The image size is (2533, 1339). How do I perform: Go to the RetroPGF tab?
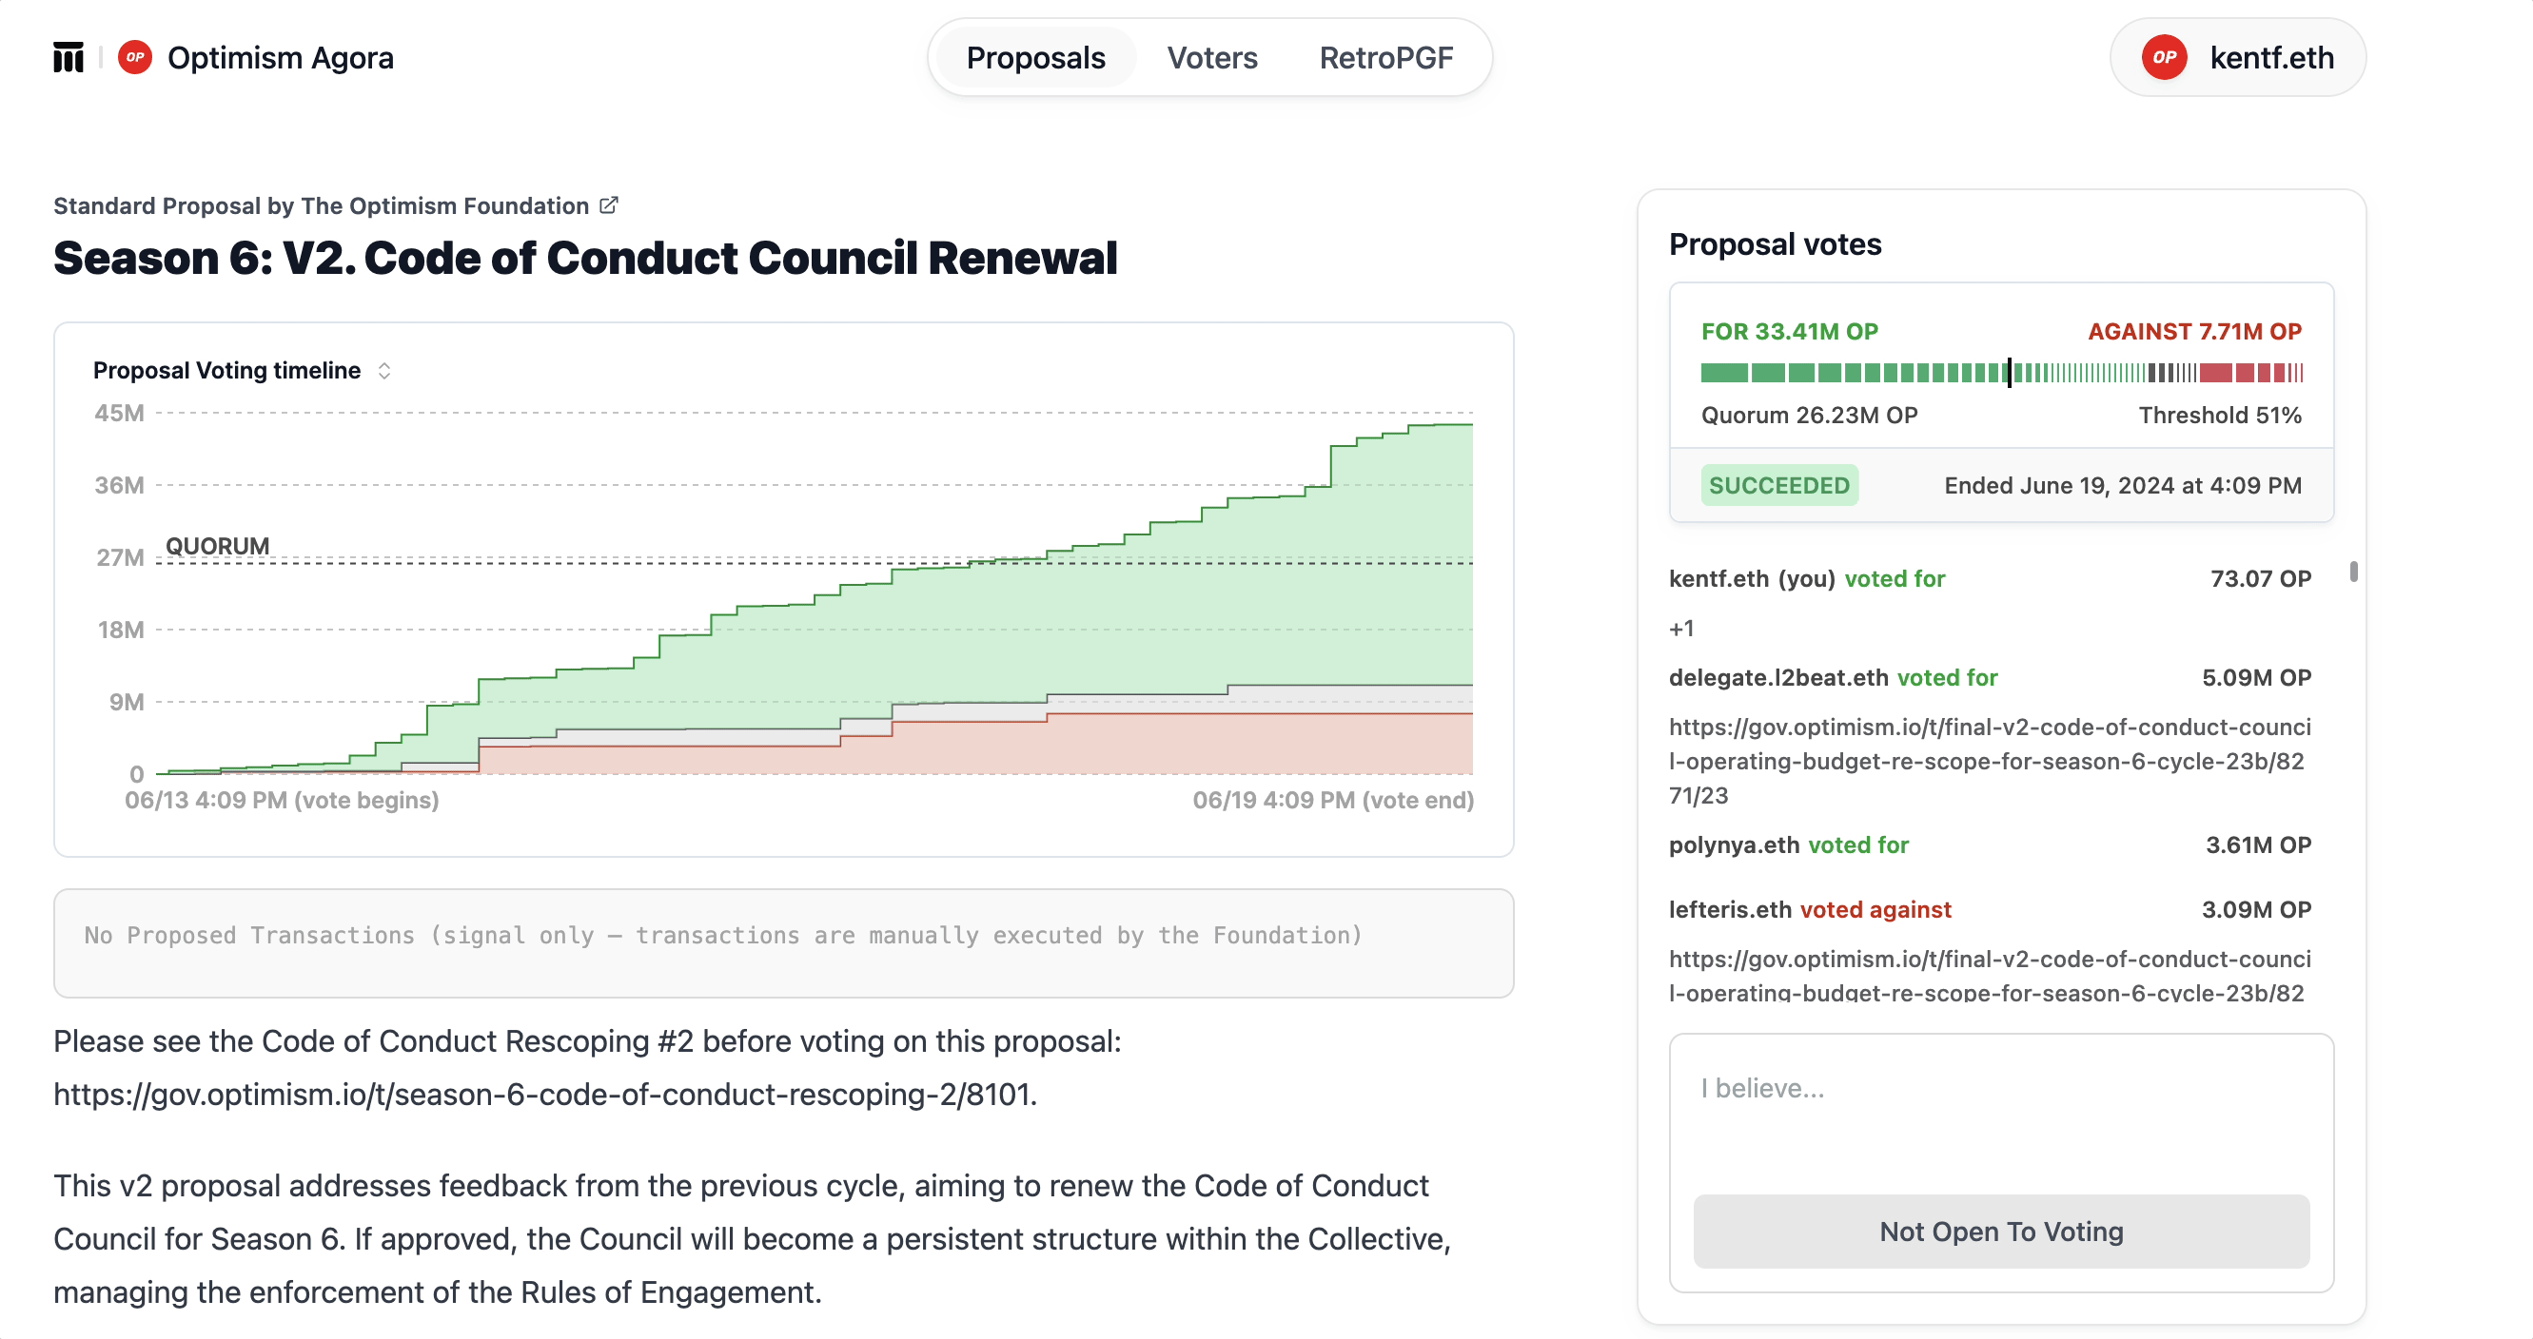[1385, 57]
